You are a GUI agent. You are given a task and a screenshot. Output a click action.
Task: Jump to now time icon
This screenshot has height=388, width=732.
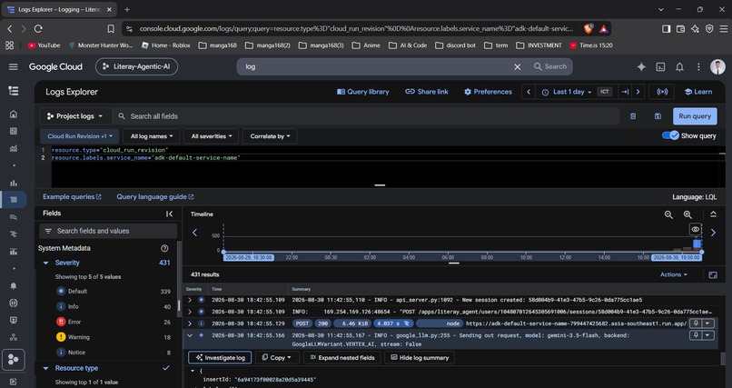[625, 92]
